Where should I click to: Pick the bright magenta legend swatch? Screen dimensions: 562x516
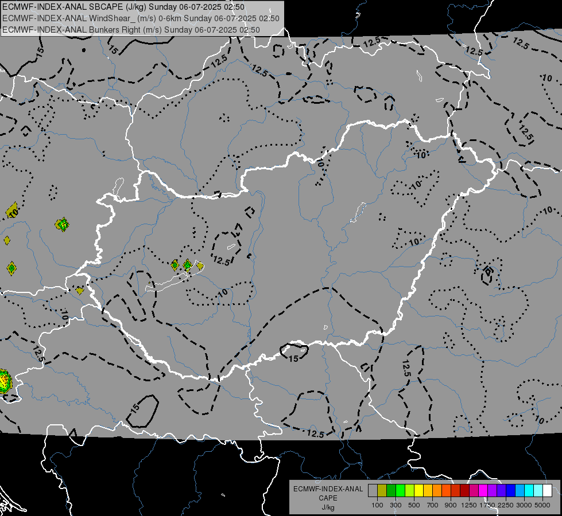click(x=483, y=490)
